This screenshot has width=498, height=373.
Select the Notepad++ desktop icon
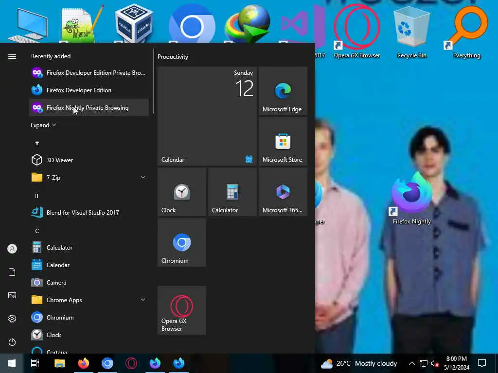tap(82, 25)
